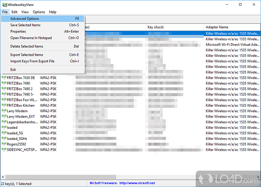Select the SIDESYNC_HOTSP... network name
The height and width of the screenshot is (187, 261).
tap(22, 150)
